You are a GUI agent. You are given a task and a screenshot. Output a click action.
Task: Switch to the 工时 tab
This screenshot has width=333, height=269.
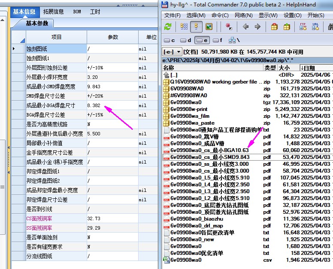(x=95, y=12)
